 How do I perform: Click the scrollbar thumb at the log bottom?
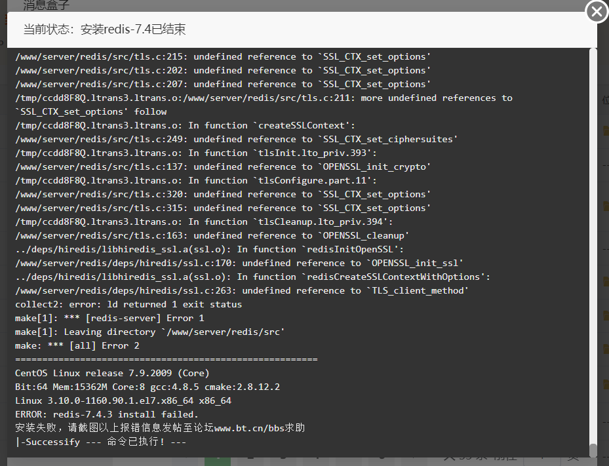593,450
